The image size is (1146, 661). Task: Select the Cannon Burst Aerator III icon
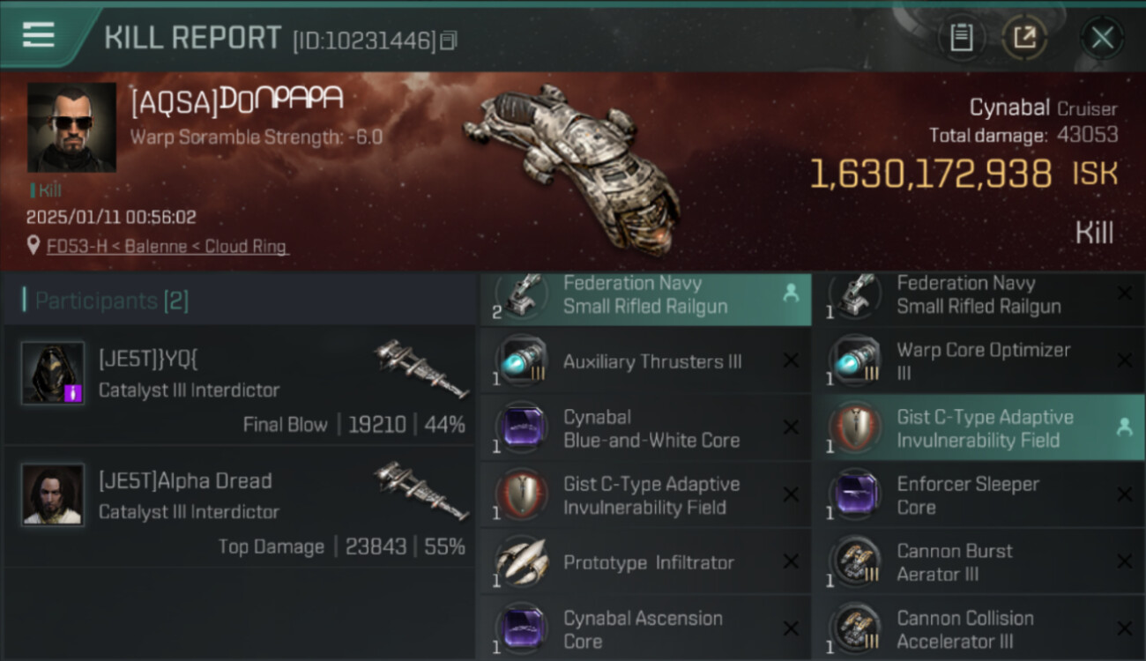click(x=855, y=562)
